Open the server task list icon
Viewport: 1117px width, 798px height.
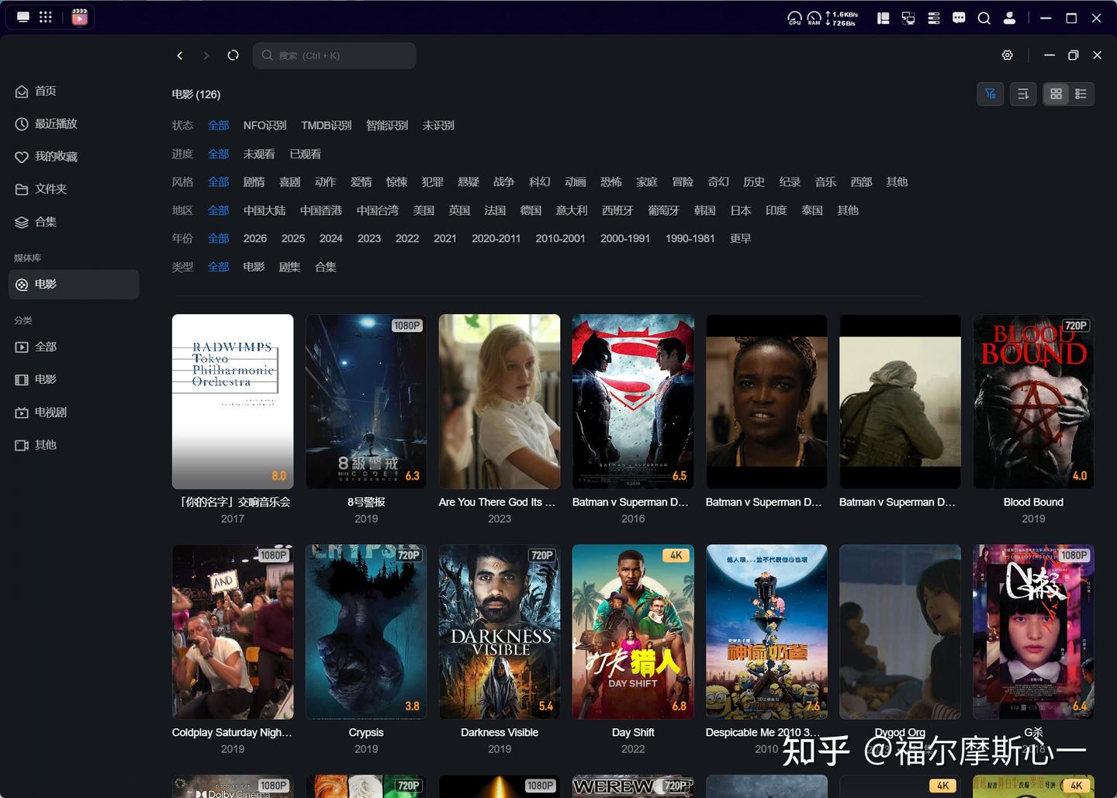click(x=934, y=18)
